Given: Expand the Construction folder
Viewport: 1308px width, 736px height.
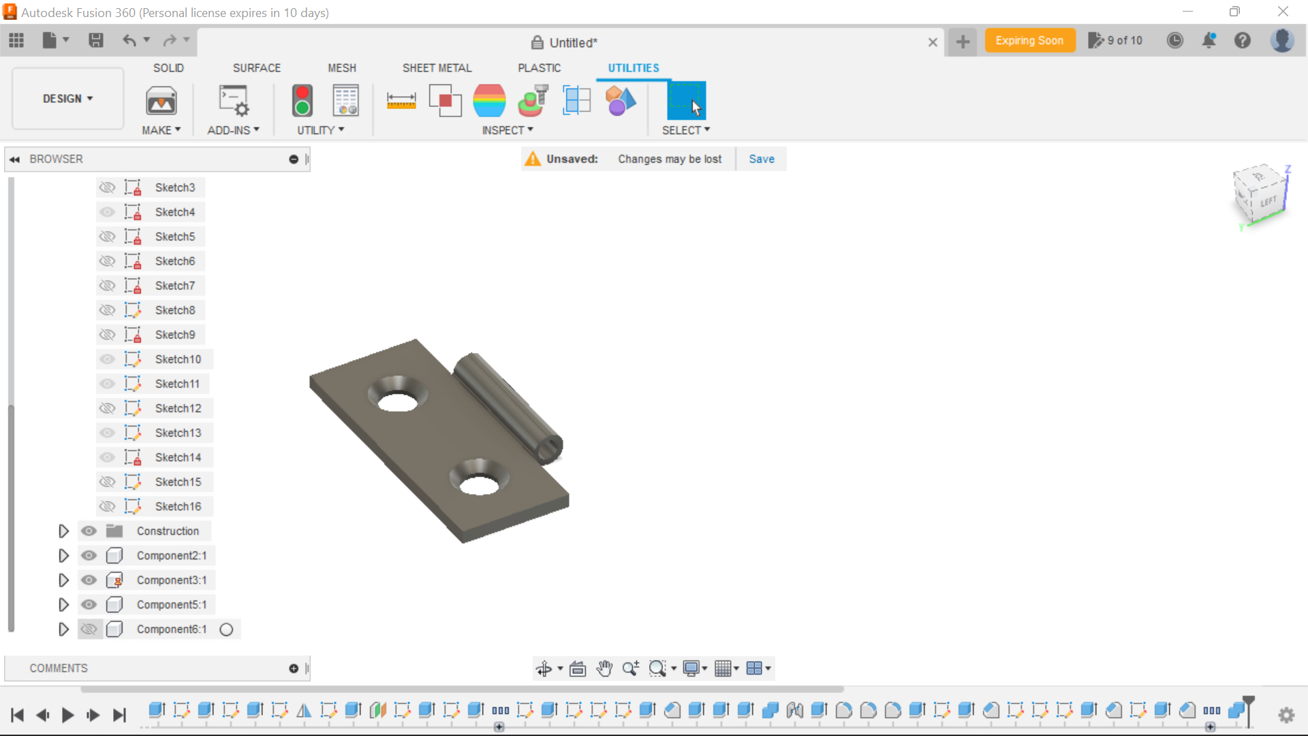Looking at the screenshot, I should (63, 530).
